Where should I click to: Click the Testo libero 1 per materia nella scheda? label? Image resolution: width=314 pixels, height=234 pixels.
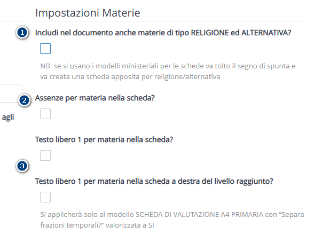coord(104,139)
